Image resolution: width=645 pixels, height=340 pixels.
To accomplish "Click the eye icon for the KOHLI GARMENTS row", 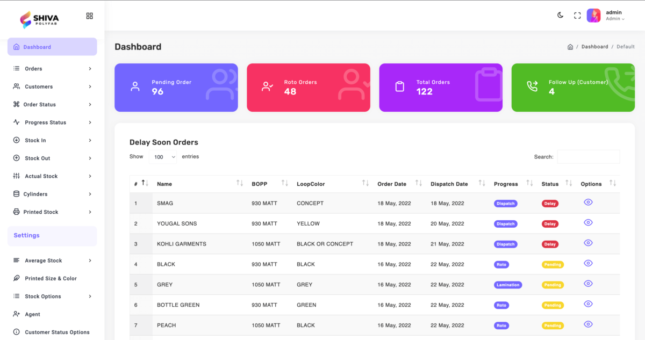I will pyautogui.click(x=588, y=243).
